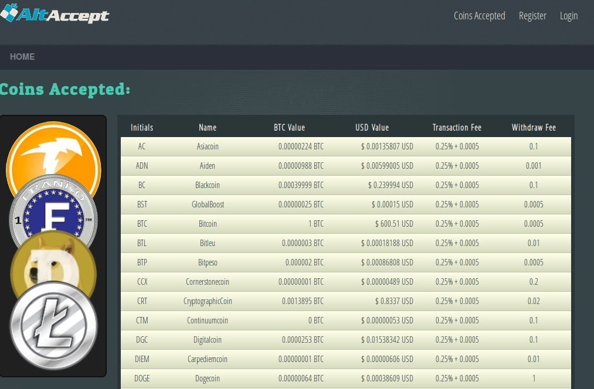Open the Login page
Image resolution: width=594 pixels, height=389 pixels.
[x=569, y=15]
